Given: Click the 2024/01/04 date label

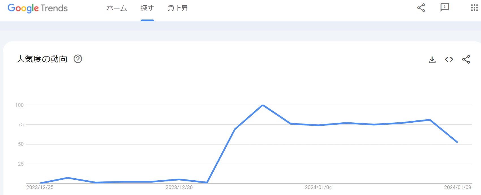Looking at the screenshot, I should point(318,187).
